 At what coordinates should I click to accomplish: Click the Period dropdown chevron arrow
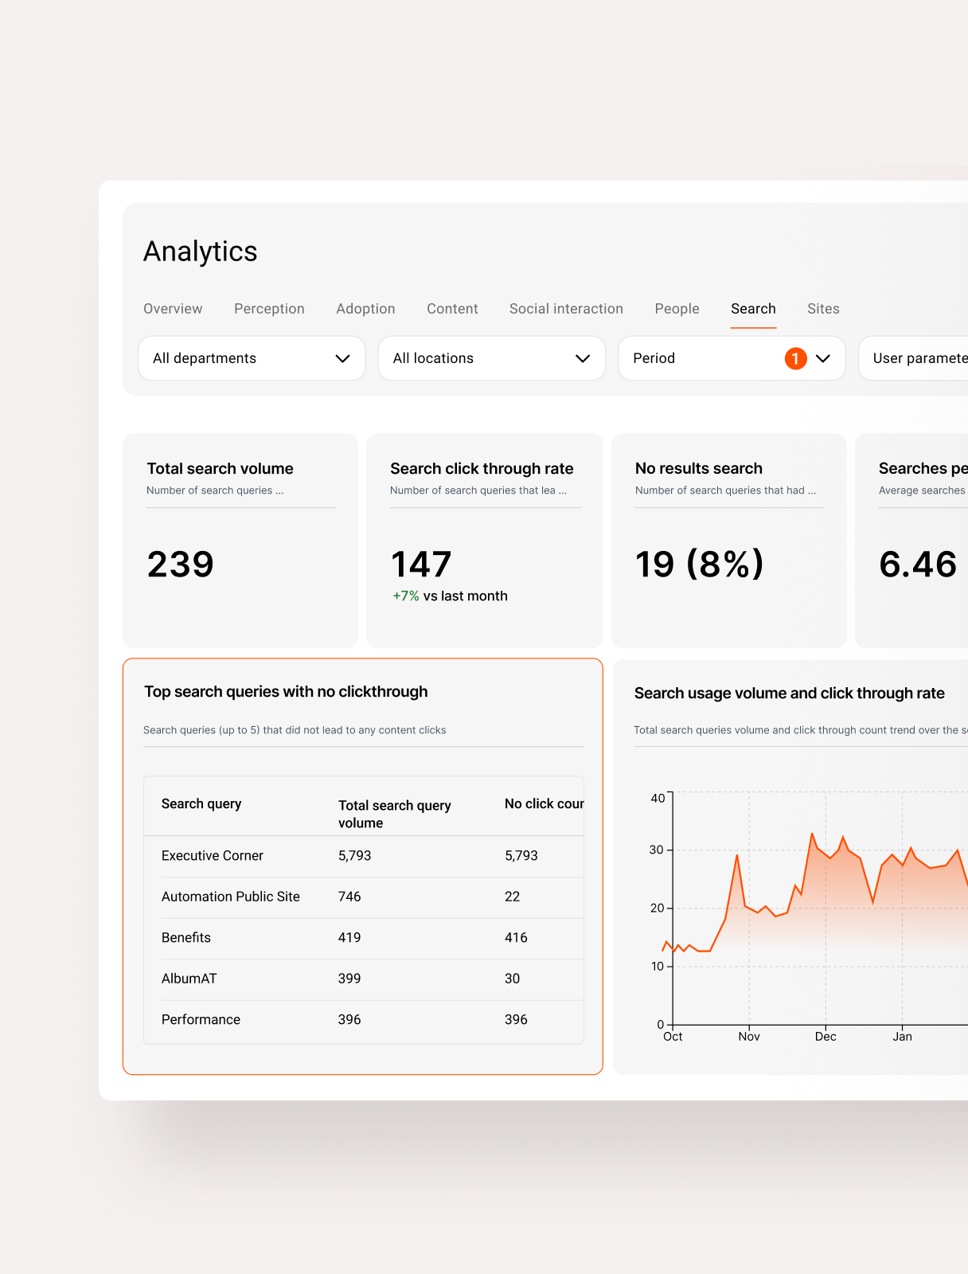coord(823,358)
